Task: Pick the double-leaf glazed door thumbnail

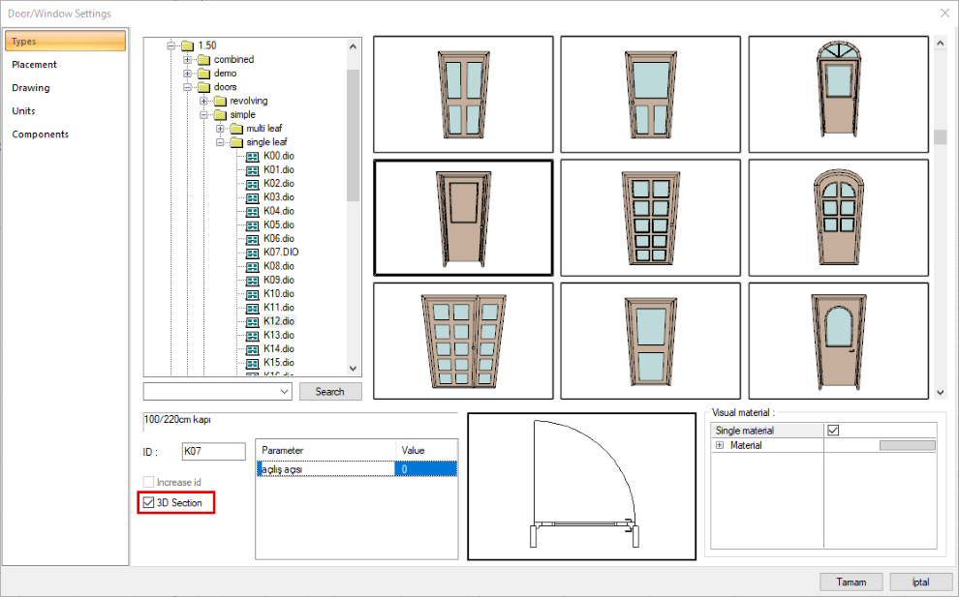Action: coord(462,340)
